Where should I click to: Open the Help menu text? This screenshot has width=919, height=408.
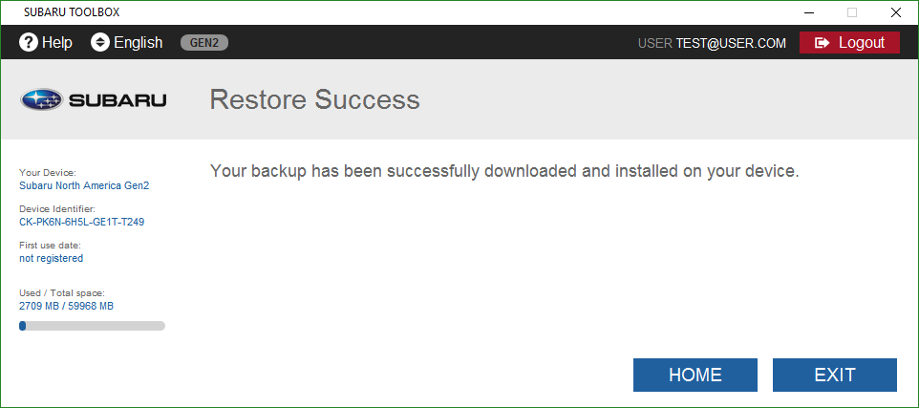click(x=57, y=43)
